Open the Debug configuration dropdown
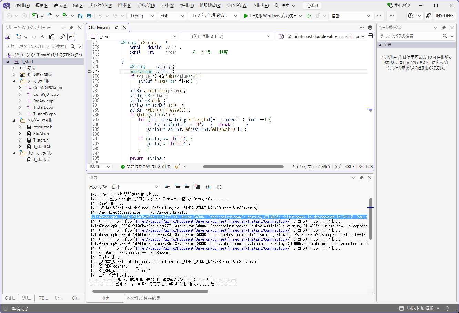 pyautogui.click(x=143, y=16)
